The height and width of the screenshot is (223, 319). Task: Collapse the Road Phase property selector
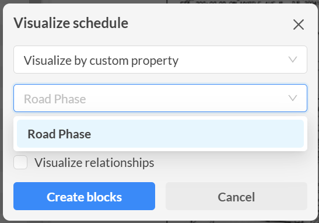pyautogui.click(x=160, y=98)
